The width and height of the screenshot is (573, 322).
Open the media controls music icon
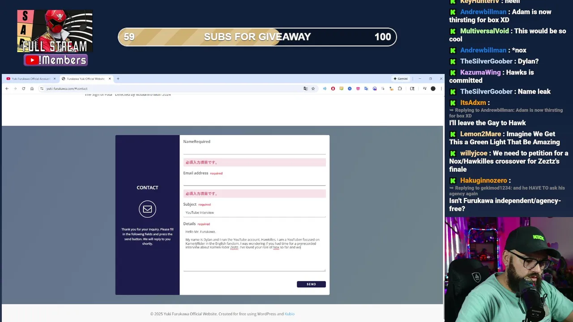[424, 89]
